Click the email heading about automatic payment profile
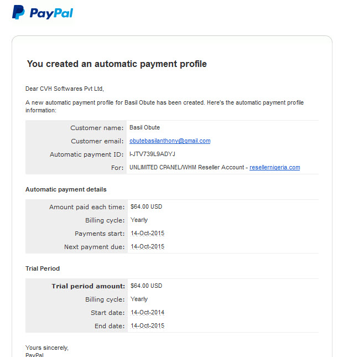 click(x=117, y=64)
